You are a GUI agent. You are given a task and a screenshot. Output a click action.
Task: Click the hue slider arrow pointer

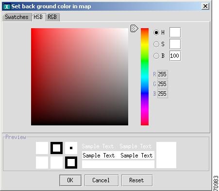135,29
